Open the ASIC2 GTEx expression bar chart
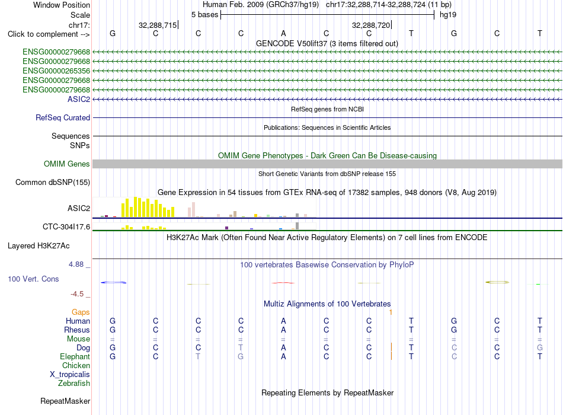The height and width of the screenshot is (415, 563). point(204,207)
